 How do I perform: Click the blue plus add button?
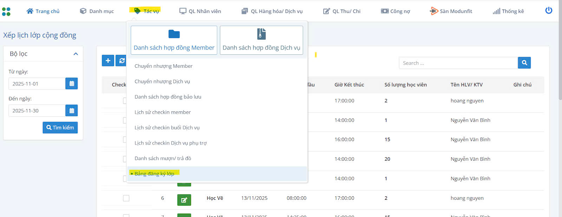click(108, 61)
